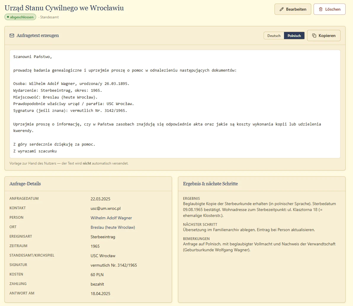Click the pencil icon on Bearbeiten

[281, 9]
